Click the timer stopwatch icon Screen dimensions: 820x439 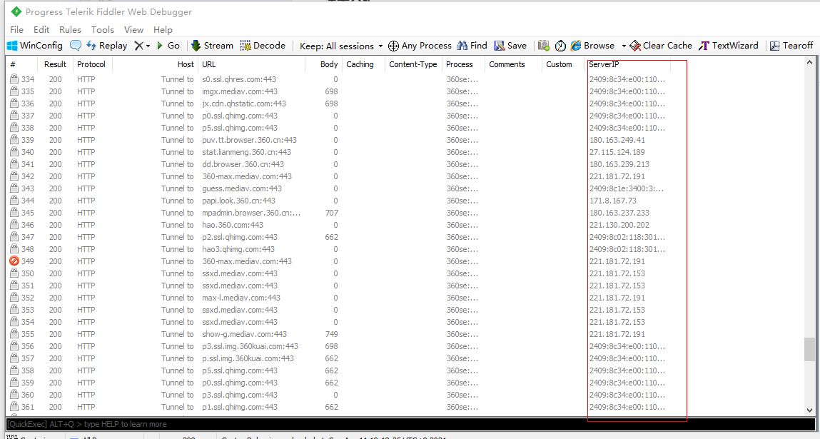coord(560,46)
